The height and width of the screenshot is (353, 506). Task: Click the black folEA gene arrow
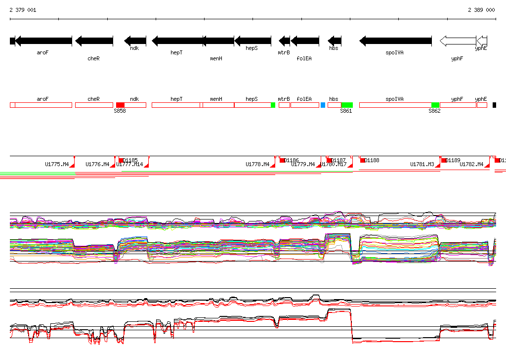coord(305,41)
